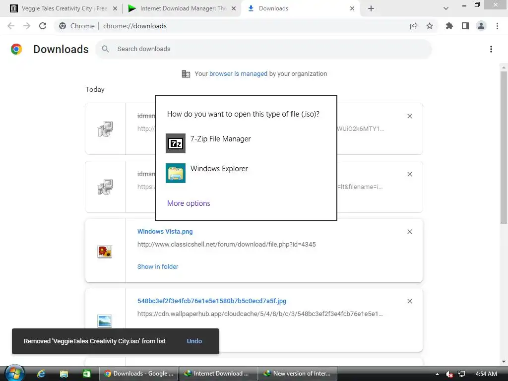The image size is (508, 381).
Task: Switch to the Veggie Tales Creativity City tab
Action: click(64, 8)
